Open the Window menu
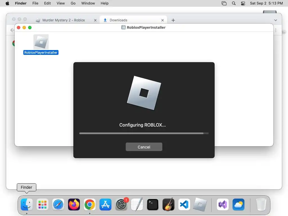The width and height of the screenshot is (288, 216). 88,3
